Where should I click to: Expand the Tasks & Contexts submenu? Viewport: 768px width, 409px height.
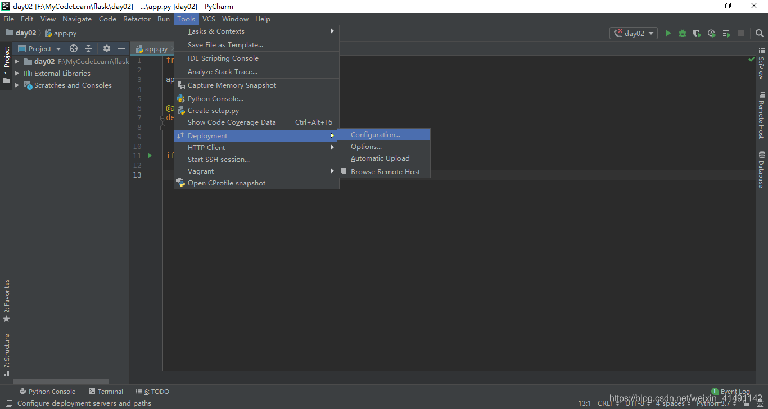pos(256,31)
